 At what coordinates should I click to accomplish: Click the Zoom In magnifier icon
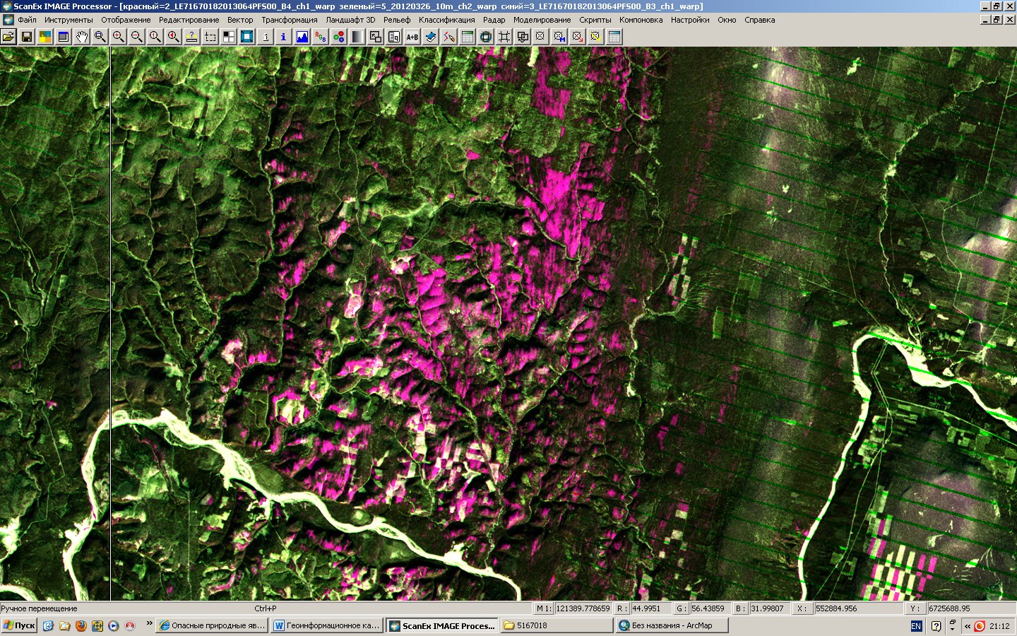(119, 37)
